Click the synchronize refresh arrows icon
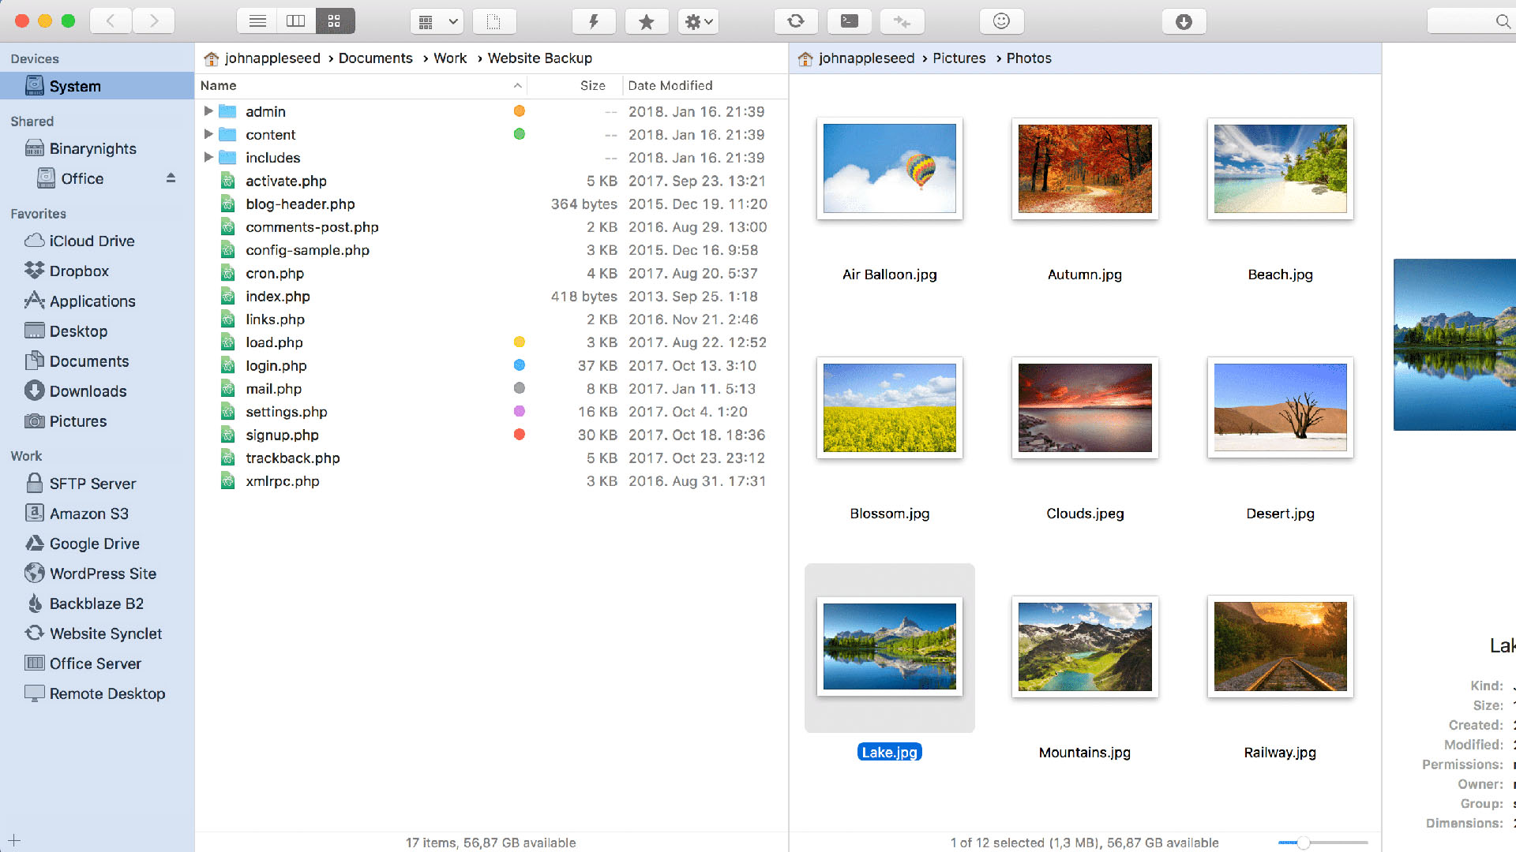Viewport: 1516px width, 852px height. point(795,21)
